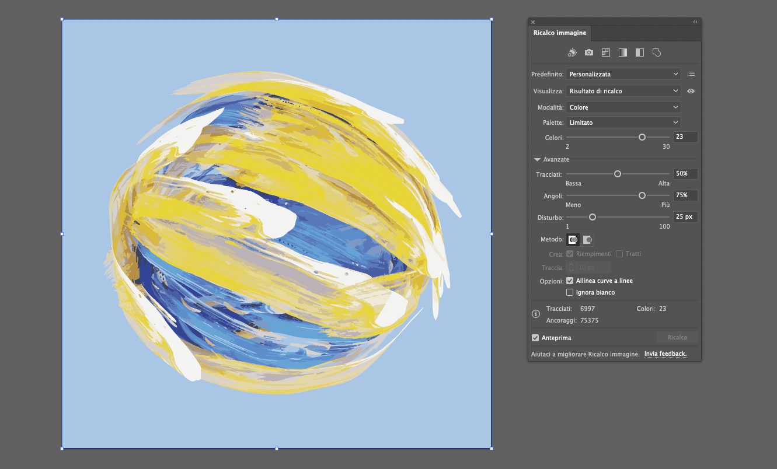The image size is (777, 469).
Task: Open the preset management menu icon
Action: pyautogui.click(x=691, y=73)
